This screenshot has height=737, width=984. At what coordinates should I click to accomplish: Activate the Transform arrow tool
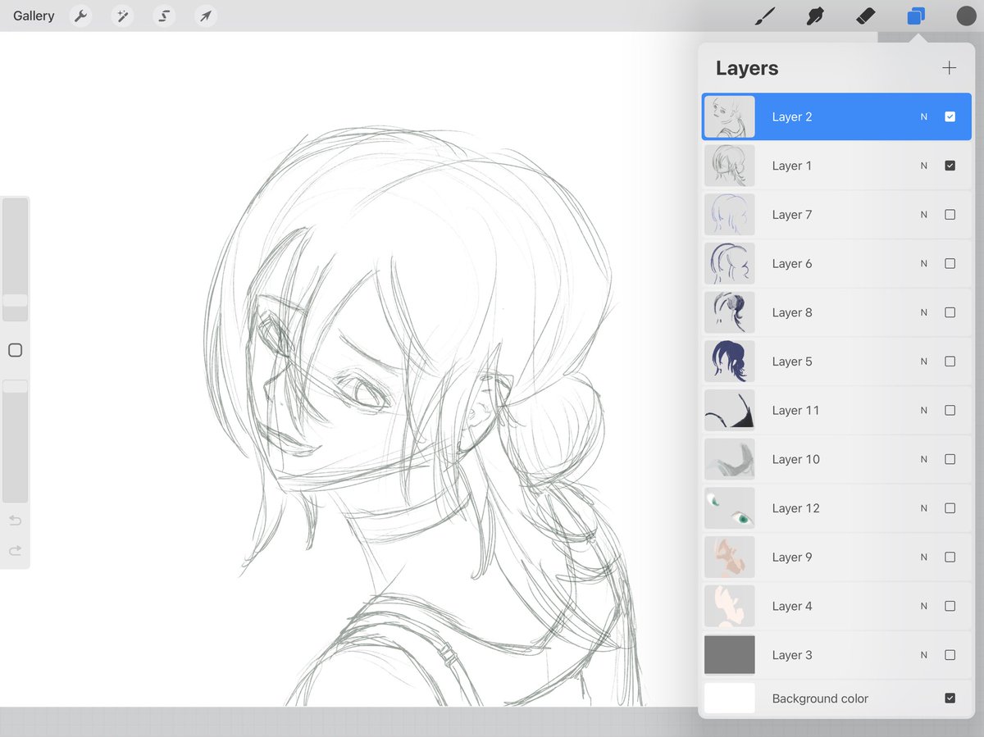[206, 16]
